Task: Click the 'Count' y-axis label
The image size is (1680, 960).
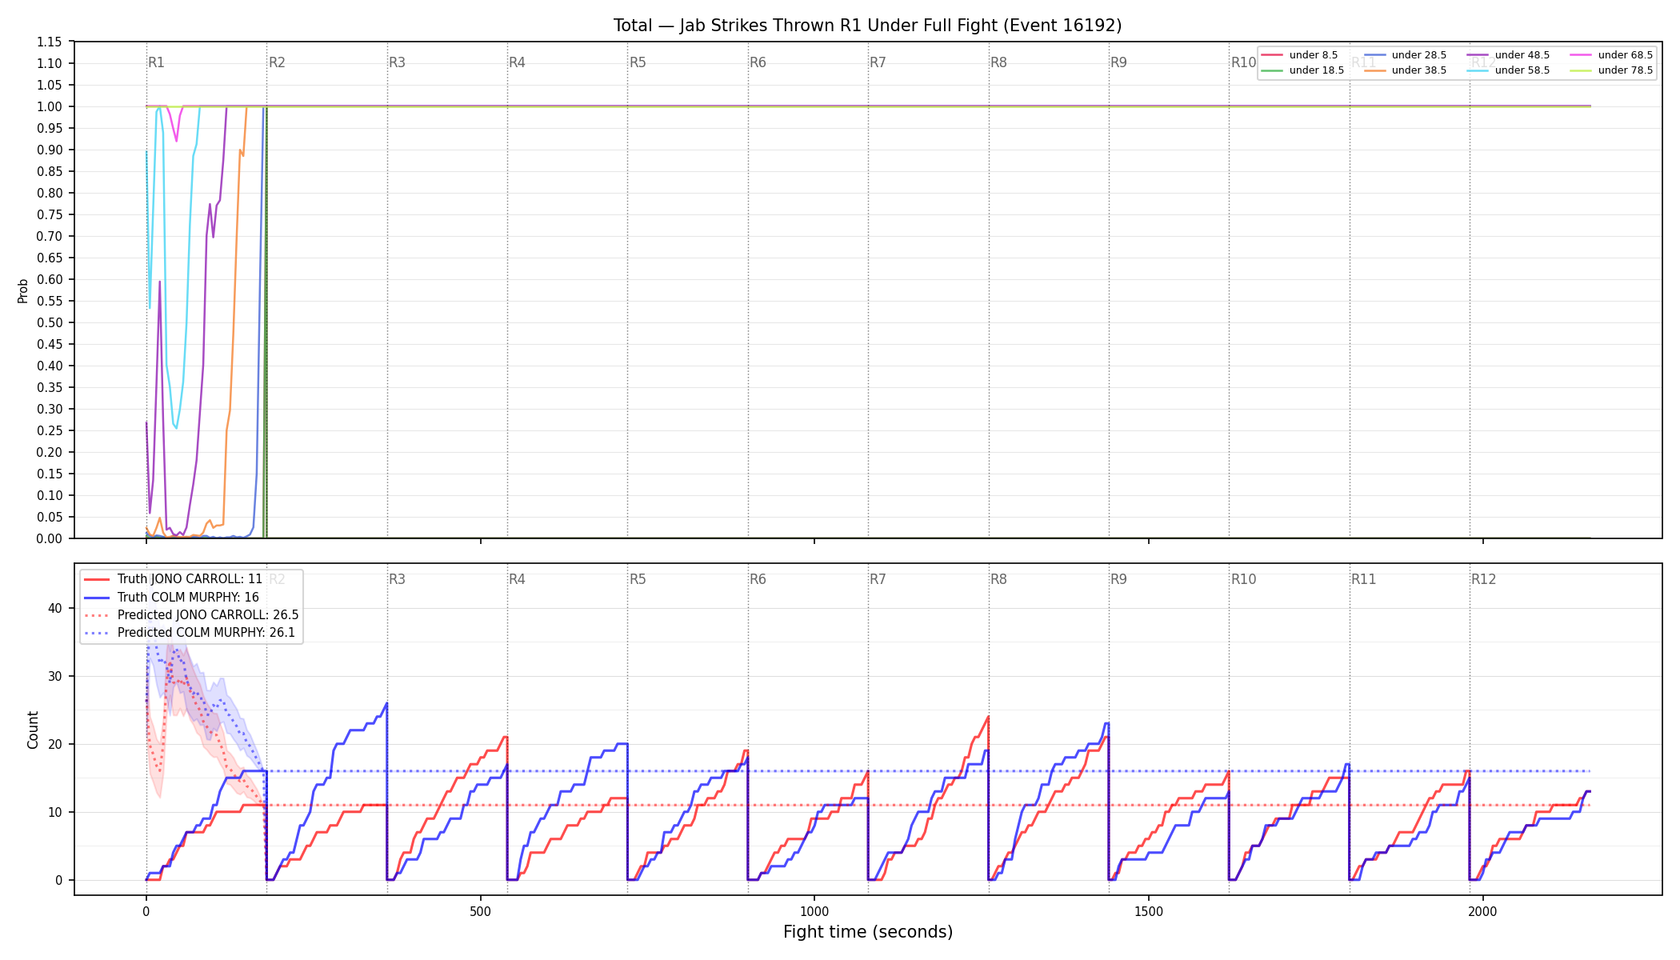Action: [x=33, y=730]
